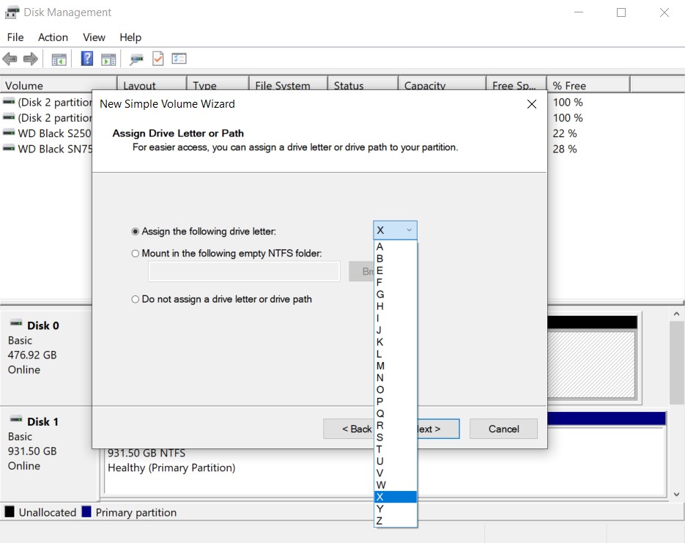Open the View menu
Image resolution: width=685 pixels, height=543 pixels.
click(x=94, y=37)
